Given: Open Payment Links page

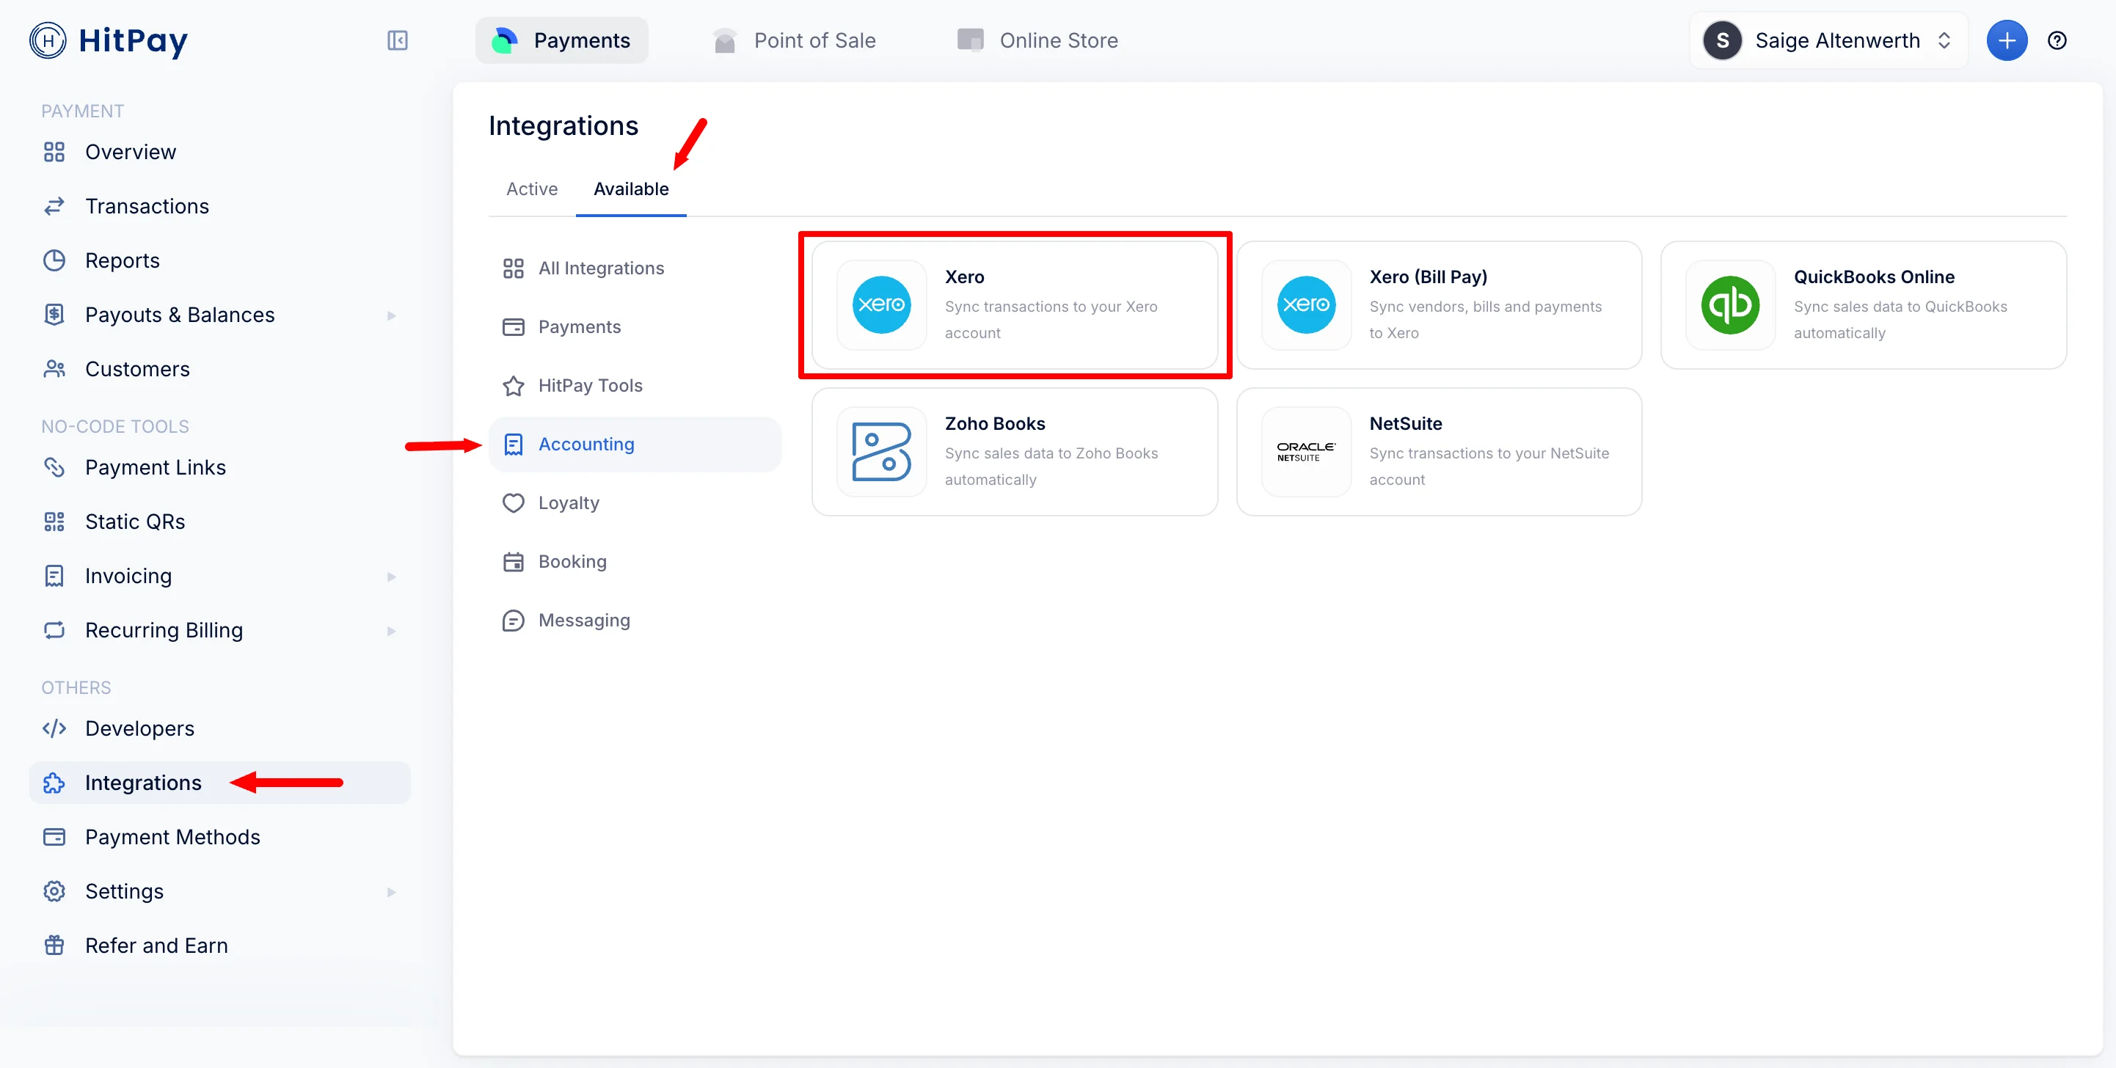Looking at the screenshot, I should pyautogui.click(x=219, y=467).
